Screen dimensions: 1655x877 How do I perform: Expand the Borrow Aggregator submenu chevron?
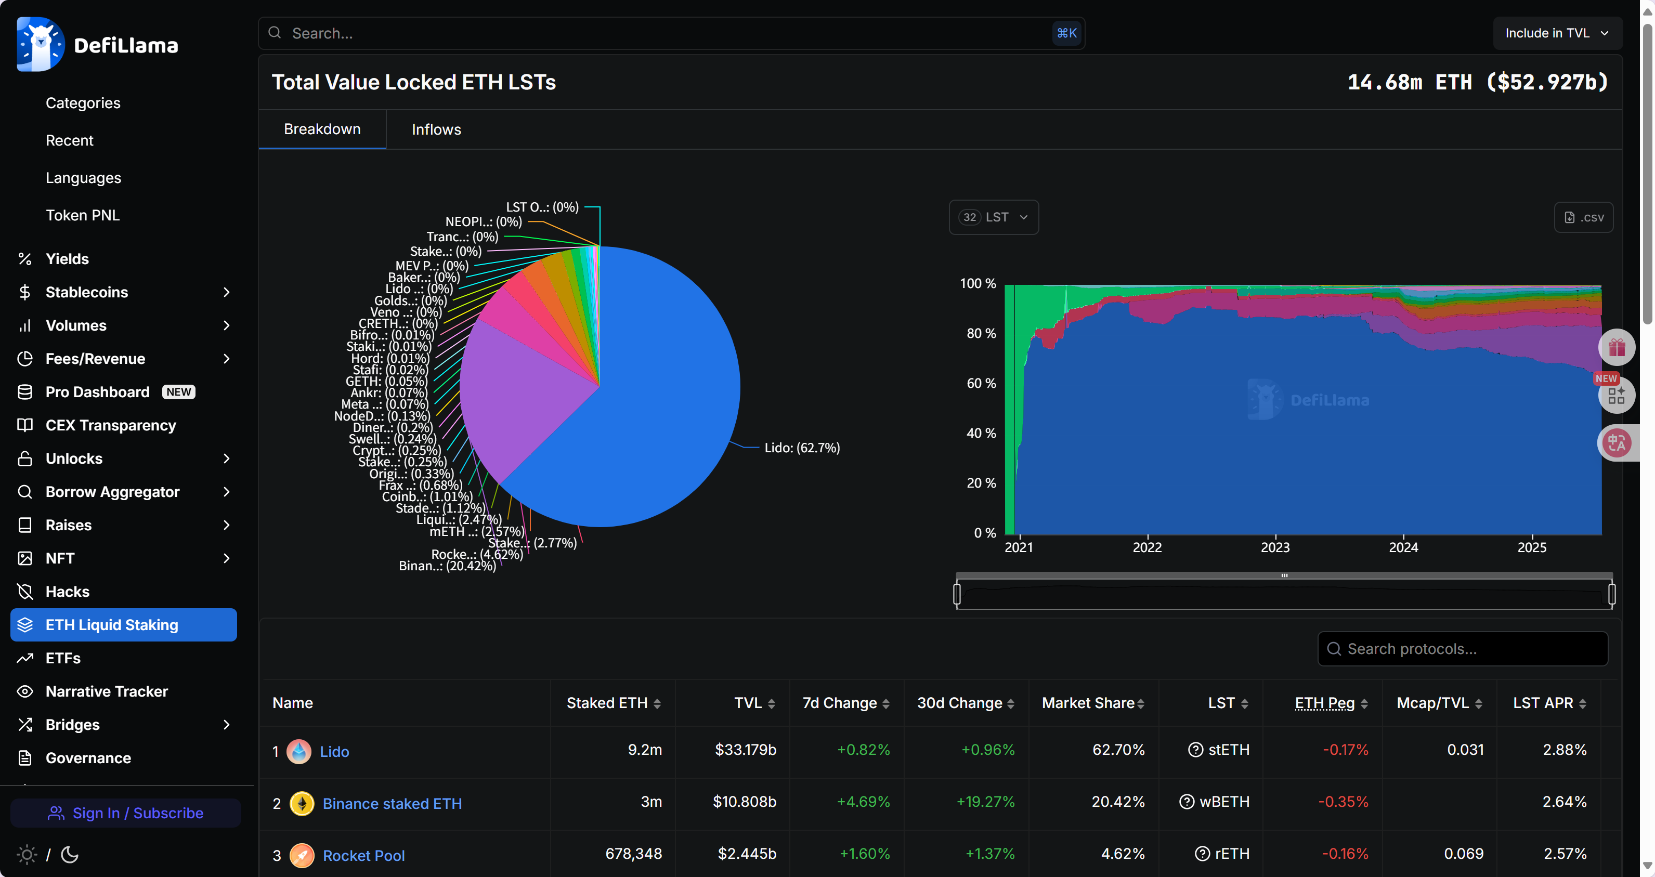click(226, 492)
